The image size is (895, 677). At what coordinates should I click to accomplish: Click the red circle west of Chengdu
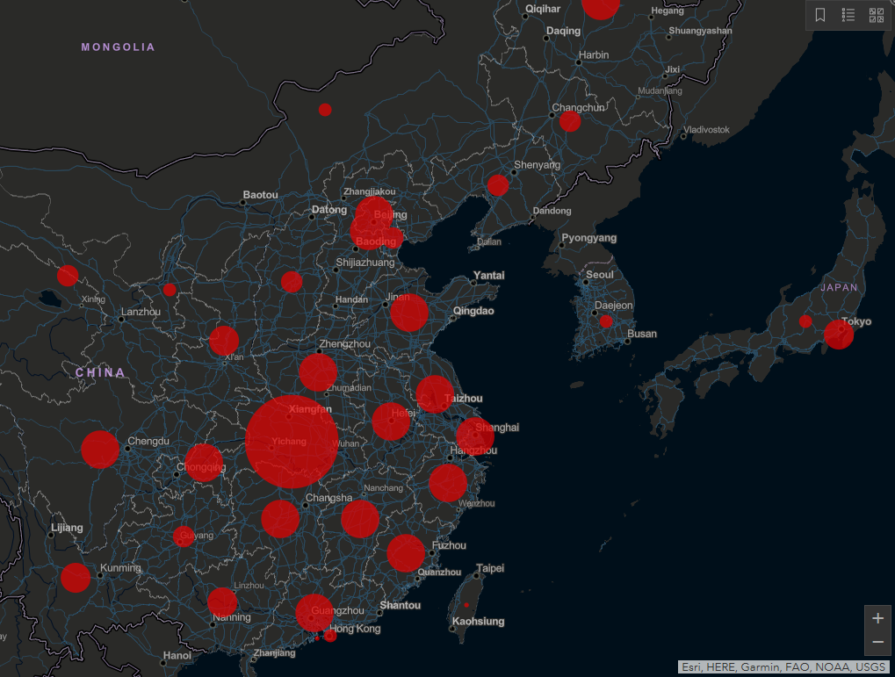coord(100,450)
